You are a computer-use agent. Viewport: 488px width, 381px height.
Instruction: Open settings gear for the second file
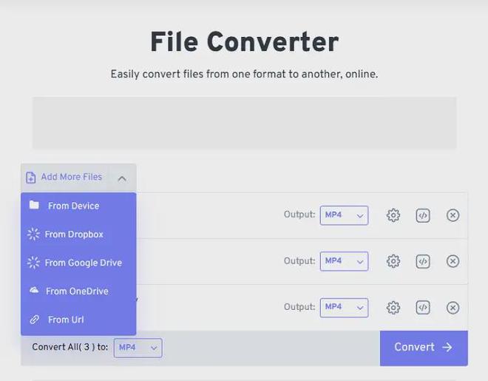tap(393, 261)
